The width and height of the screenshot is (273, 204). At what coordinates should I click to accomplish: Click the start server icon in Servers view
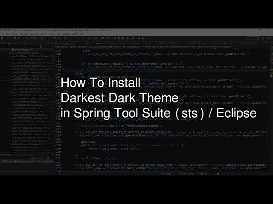38,158
